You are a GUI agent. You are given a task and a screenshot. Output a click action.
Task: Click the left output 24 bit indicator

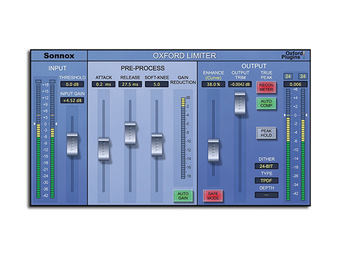coord(288,76)
